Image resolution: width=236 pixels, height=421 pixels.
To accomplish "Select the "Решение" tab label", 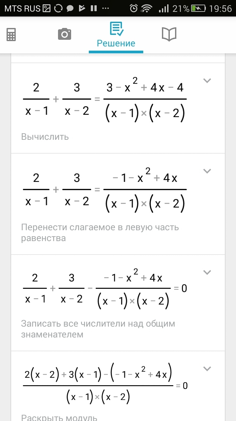I will (116, 43).
